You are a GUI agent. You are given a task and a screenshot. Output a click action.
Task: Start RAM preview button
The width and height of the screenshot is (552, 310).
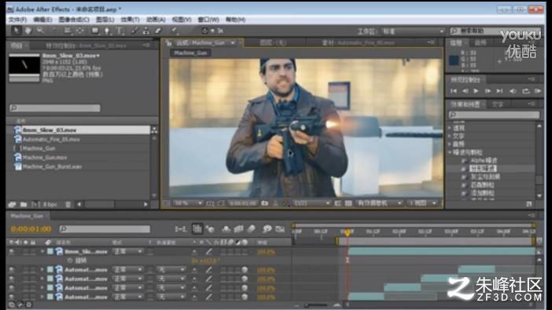click(x=538, y=91)
